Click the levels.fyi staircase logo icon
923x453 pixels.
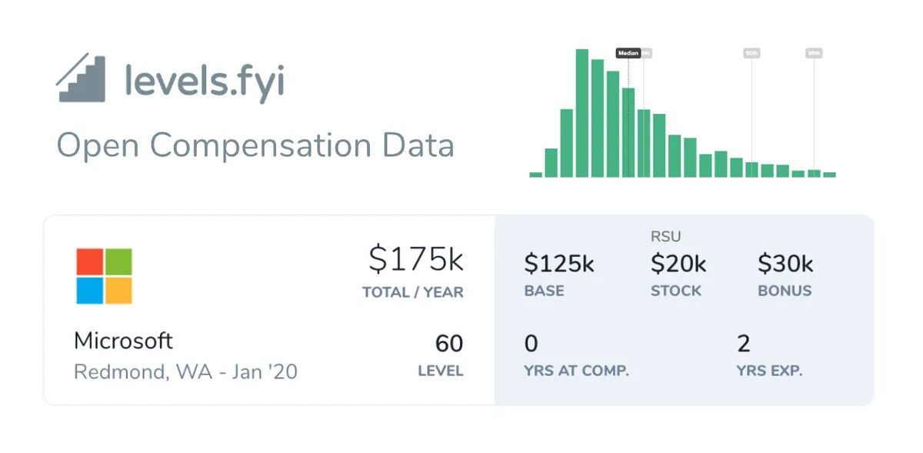tap(82, 78)
